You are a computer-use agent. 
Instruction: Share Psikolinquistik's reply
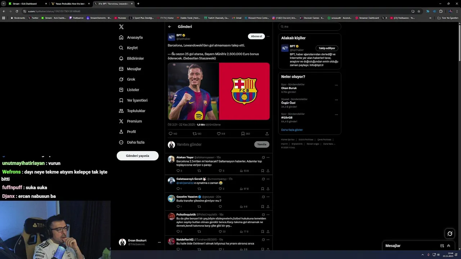pos(268,232)
